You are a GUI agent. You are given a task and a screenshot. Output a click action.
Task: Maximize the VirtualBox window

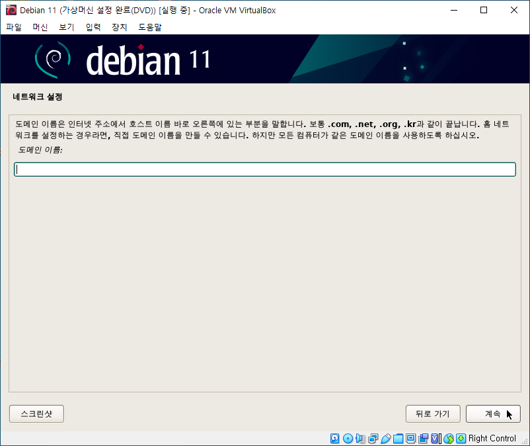point(484,10)
